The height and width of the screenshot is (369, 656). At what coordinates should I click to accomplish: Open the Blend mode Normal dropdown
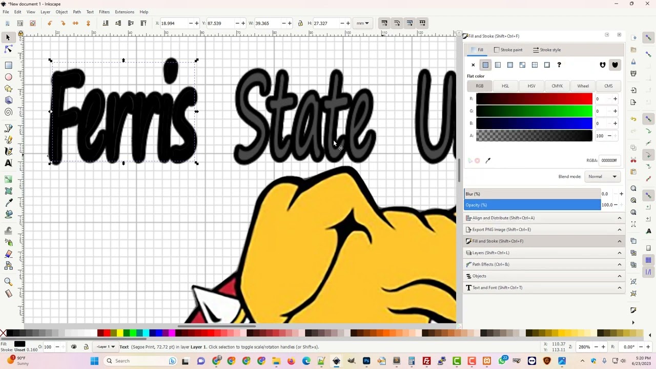pyautogui.click(x=603, y=176)
